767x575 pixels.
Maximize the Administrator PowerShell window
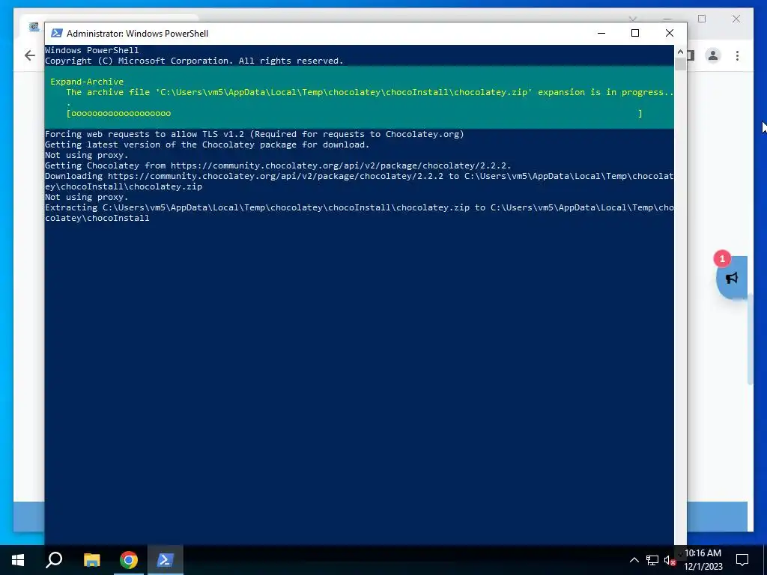tap(635, 33)
